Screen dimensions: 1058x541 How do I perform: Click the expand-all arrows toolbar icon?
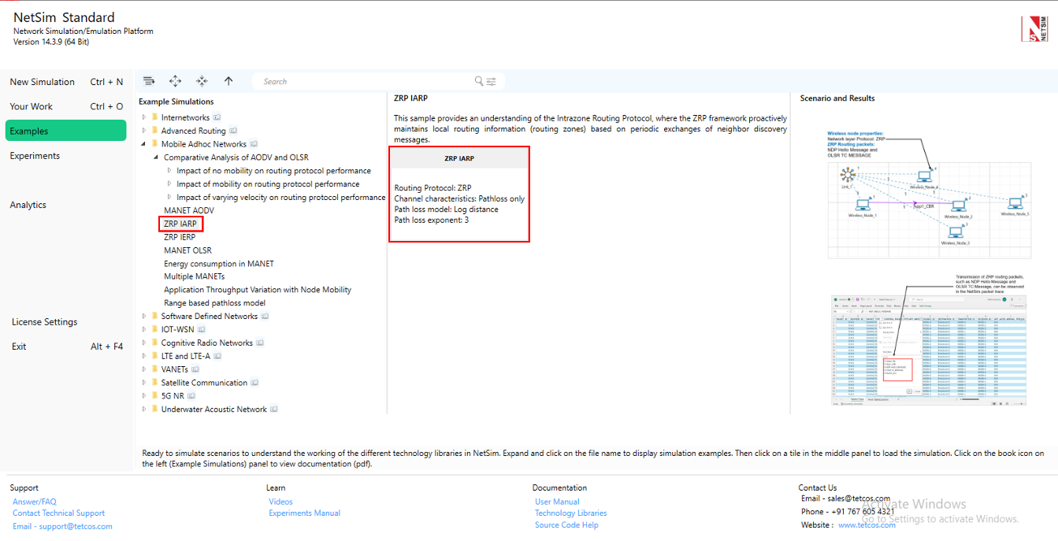click(175, 81)
